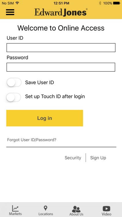The image size is (122, 217).
Task: Tap the Bluetooth status icon
Action: (x=100, y=3)
